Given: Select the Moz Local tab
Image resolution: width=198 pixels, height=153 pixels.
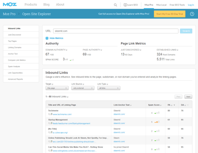Looking at the screenshot, I should click(161, 5).
